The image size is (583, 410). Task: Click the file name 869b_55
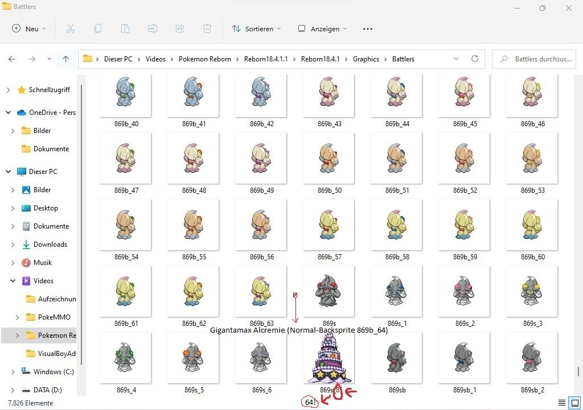(194, 257)
